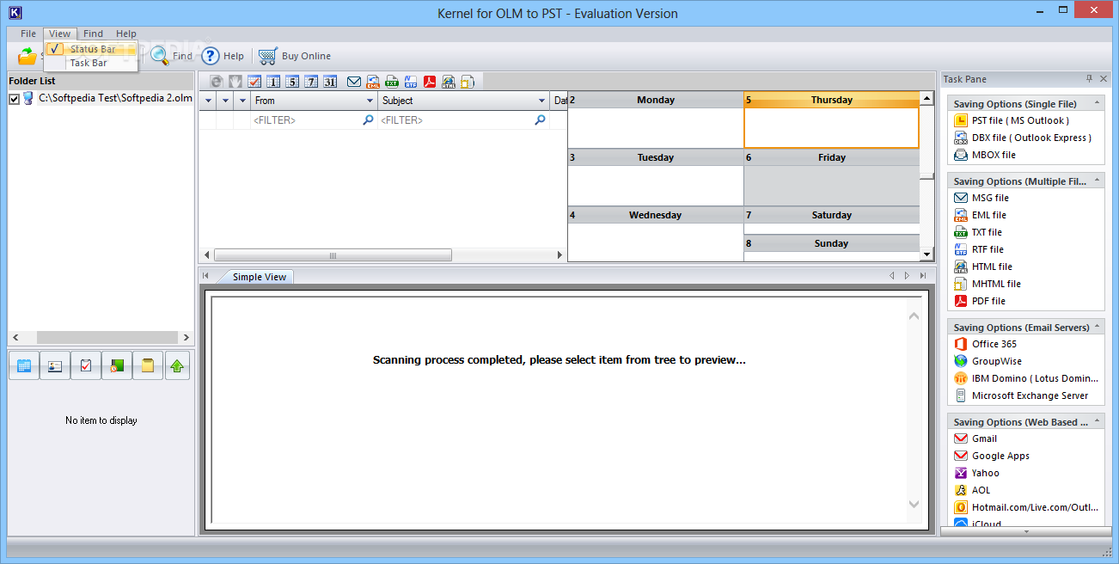Open the Subject column dropdown arrow

point(542,101)
